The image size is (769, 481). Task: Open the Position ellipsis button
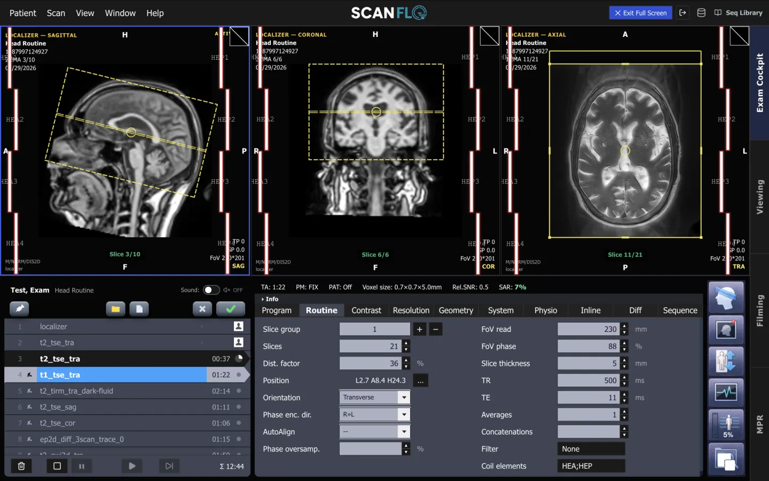[421, 381]
